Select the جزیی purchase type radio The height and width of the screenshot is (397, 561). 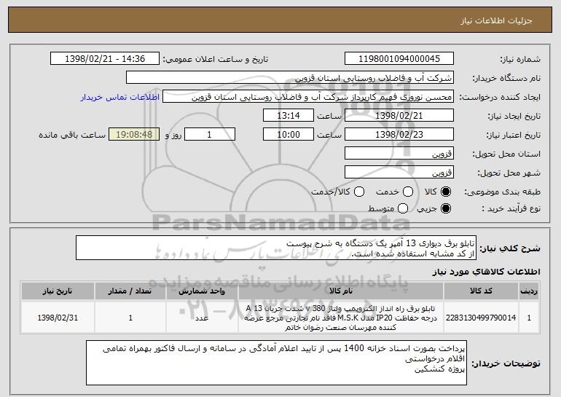(445, 208)
